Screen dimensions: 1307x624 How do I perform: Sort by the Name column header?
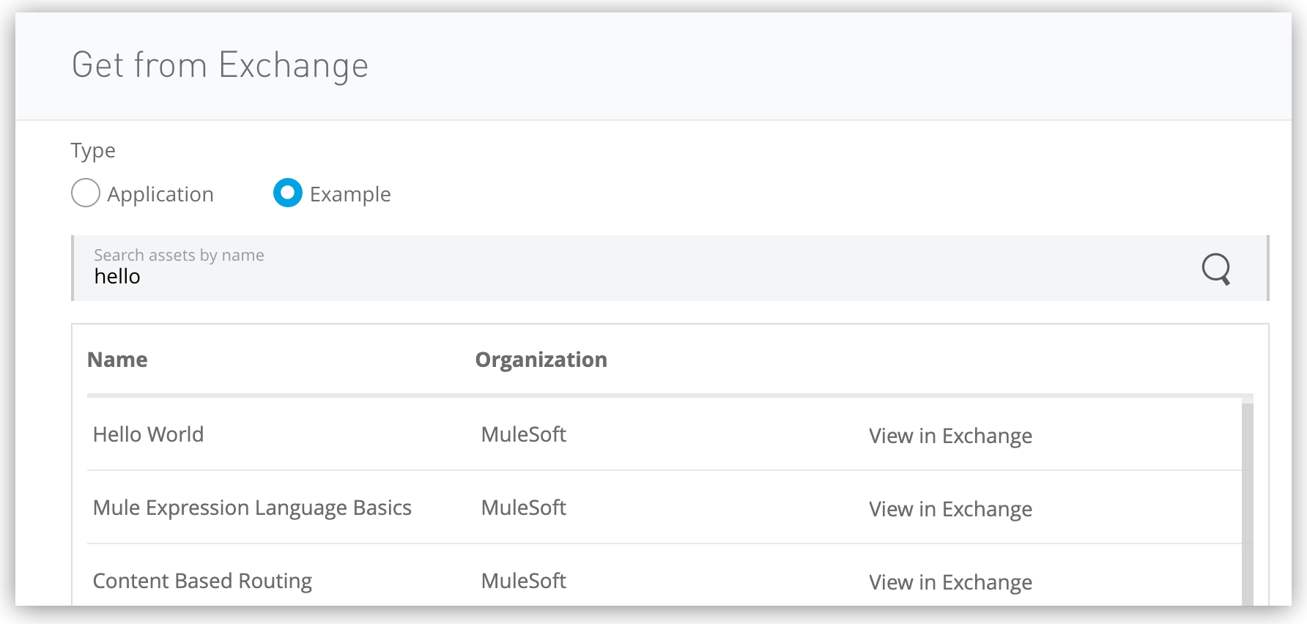point(117,360)
